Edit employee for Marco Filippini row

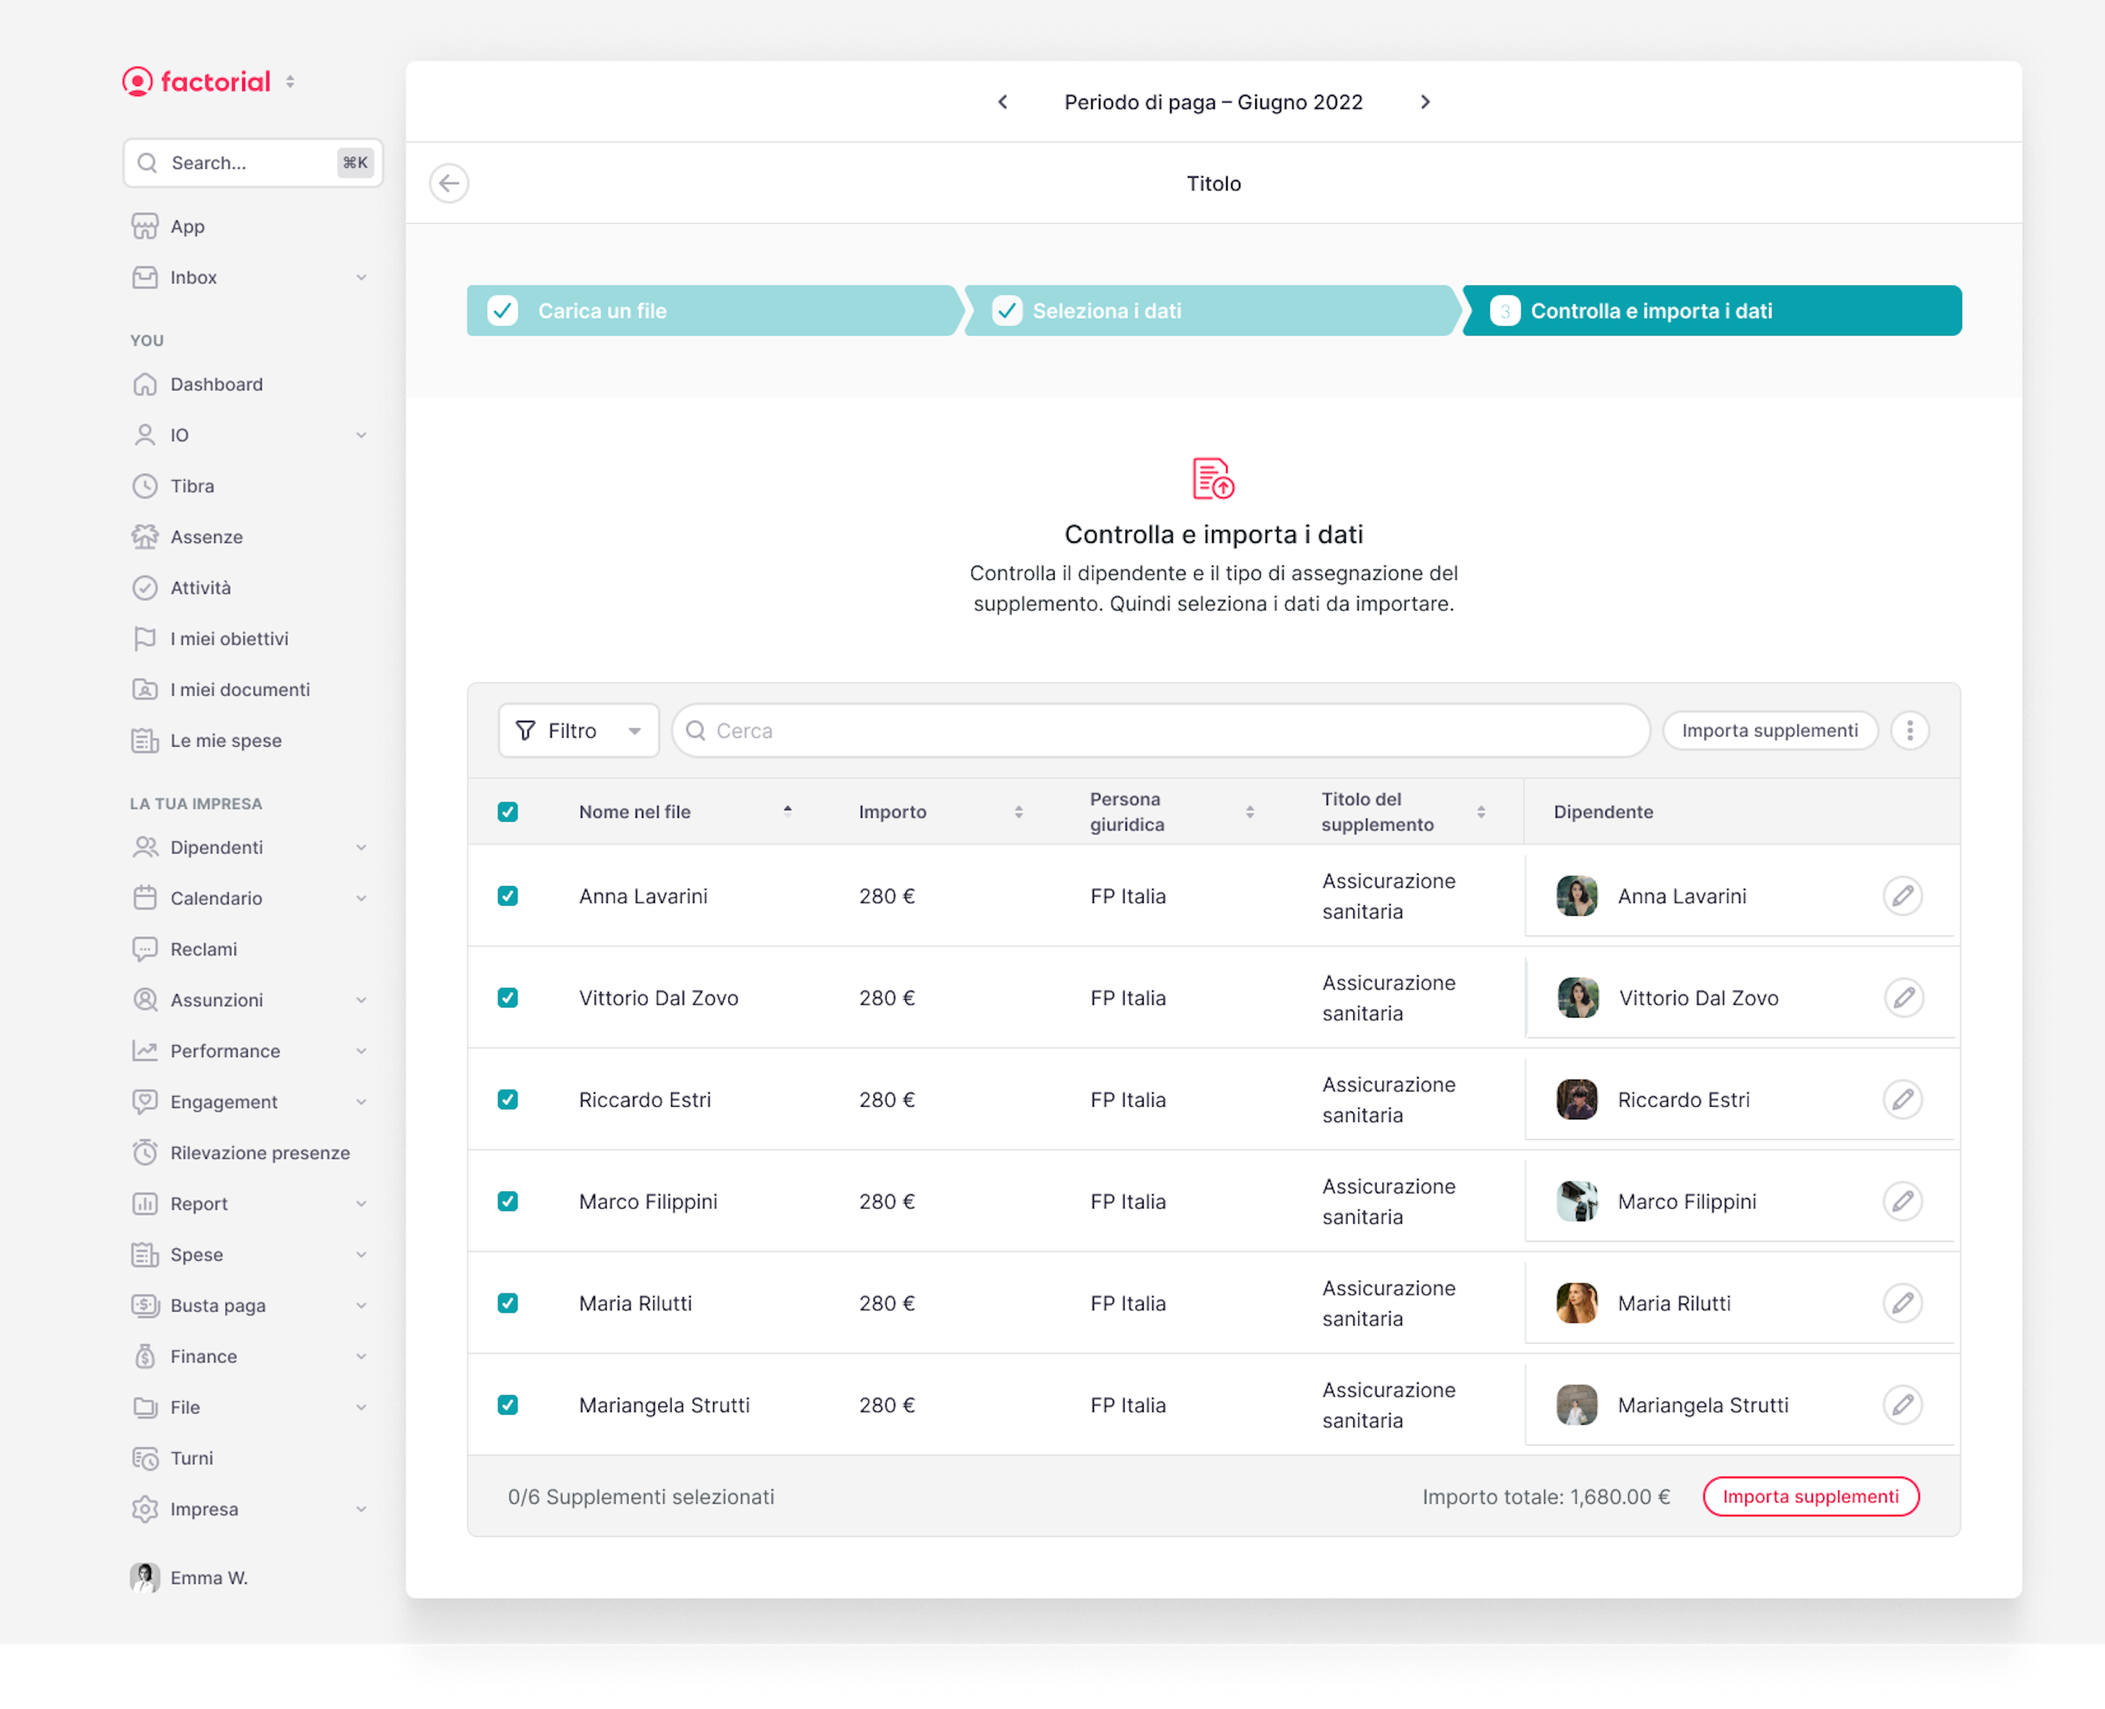coord(1902,1201)
